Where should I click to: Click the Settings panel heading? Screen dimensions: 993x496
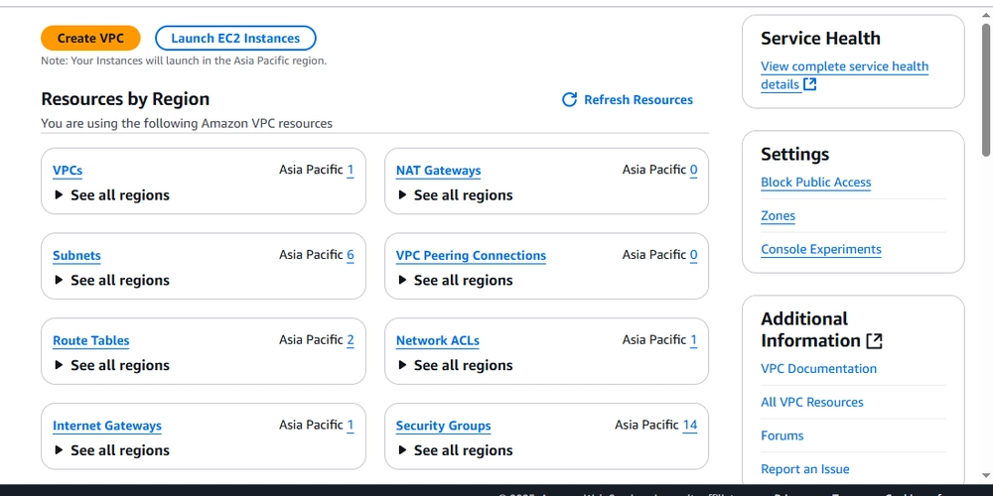point(794,154)
